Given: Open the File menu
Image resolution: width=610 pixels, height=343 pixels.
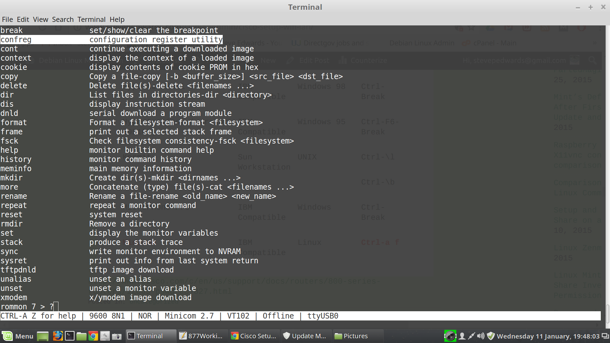Looking at the screenshot, I should pyautogui.click(x=7, y=19).
